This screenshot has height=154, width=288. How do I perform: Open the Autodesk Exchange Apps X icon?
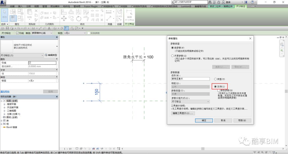pos(246,2)
